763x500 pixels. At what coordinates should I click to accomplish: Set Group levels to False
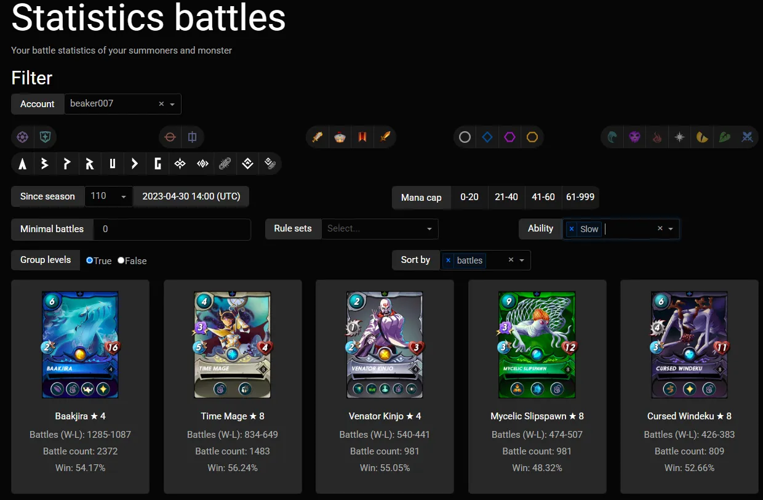click(x=121, y=260)
